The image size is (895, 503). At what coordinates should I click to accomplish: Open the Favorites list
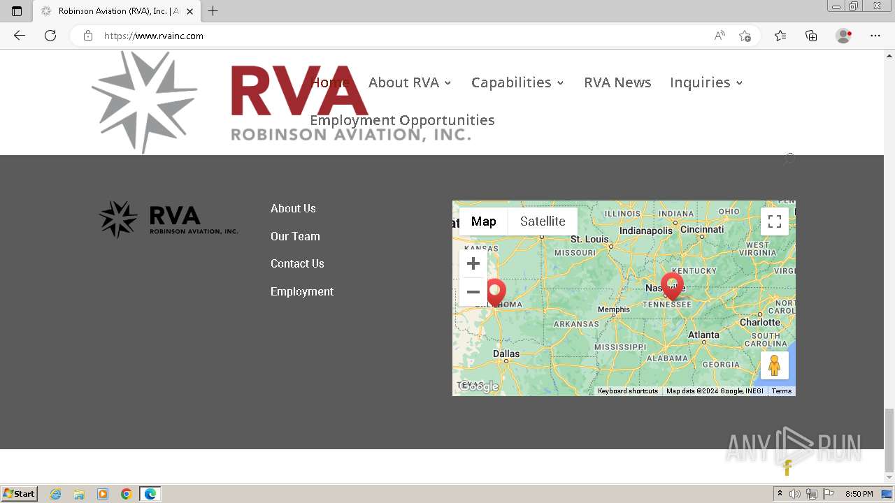pos(780,36)
